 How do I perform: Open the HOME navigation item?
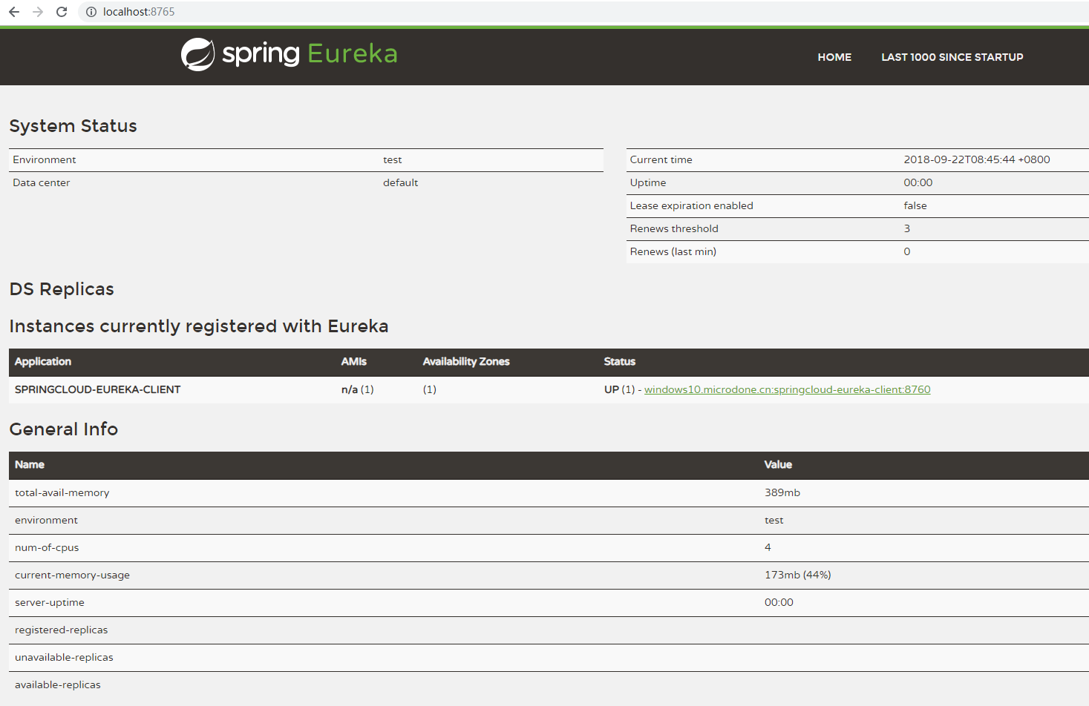click(x=834, y=57)
